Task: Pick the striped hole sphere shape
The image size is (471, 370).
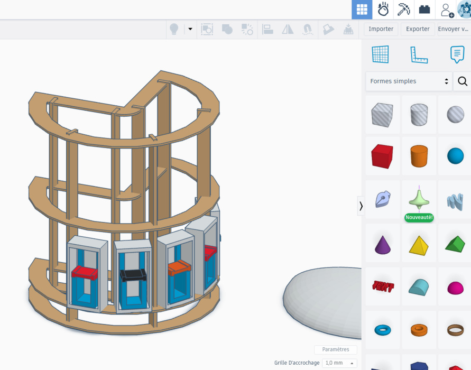Action: 455,114
